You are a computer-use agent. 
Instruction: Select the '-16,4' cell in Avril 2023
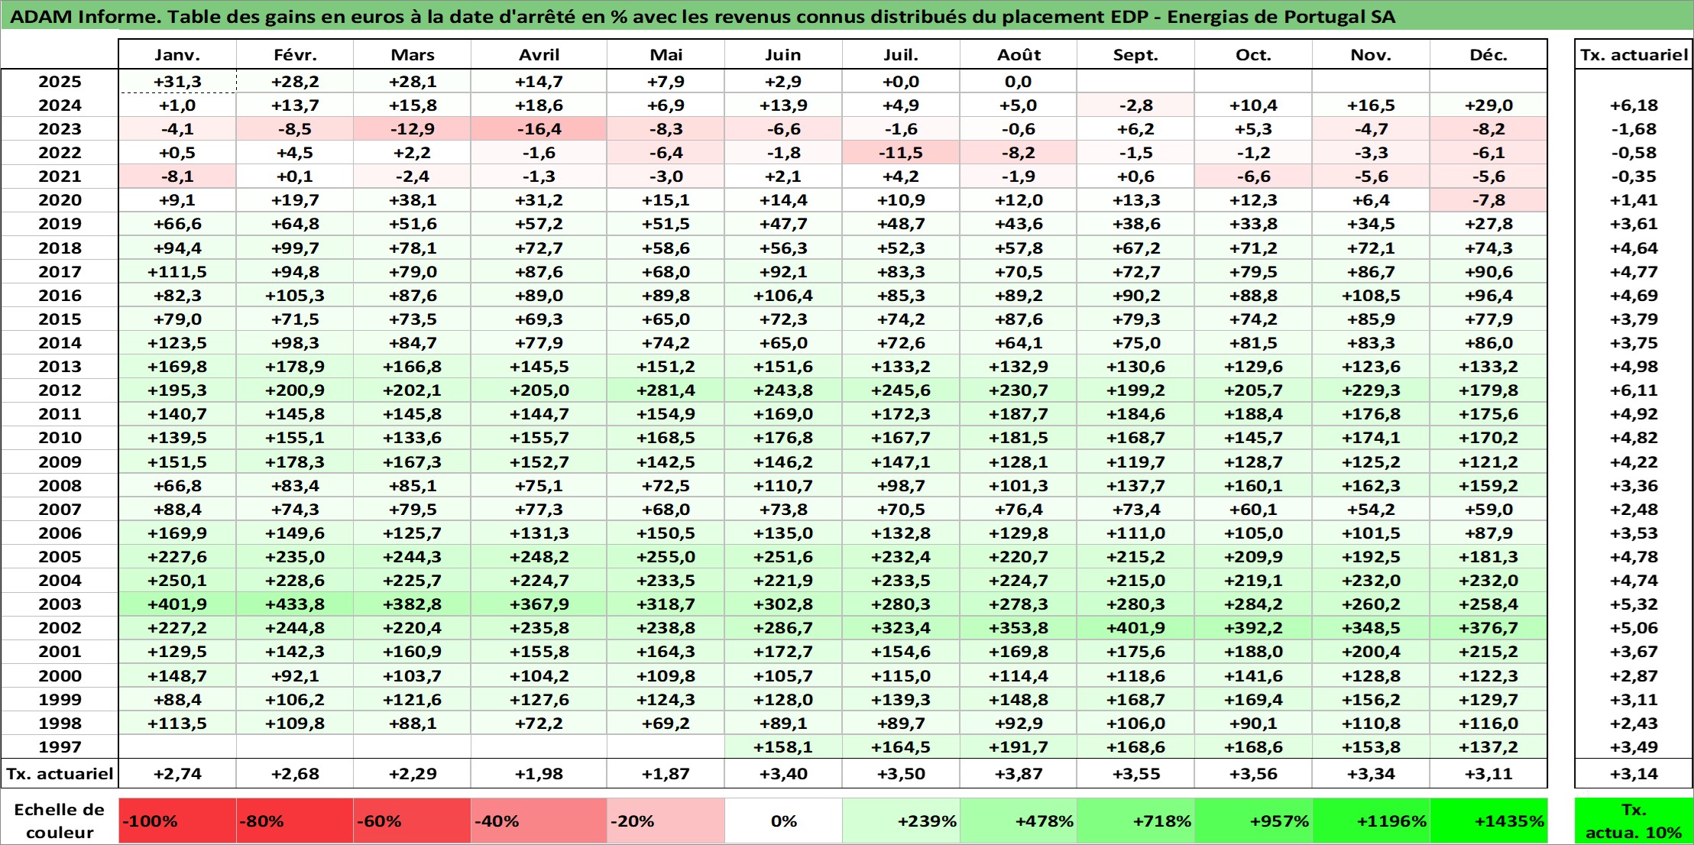pyautogui.click(x=539, y=129)
